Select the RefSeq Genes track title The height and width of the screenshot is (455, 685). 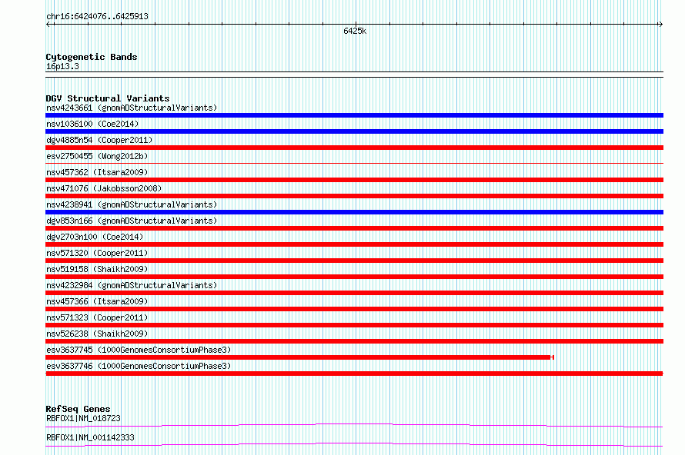78,409
